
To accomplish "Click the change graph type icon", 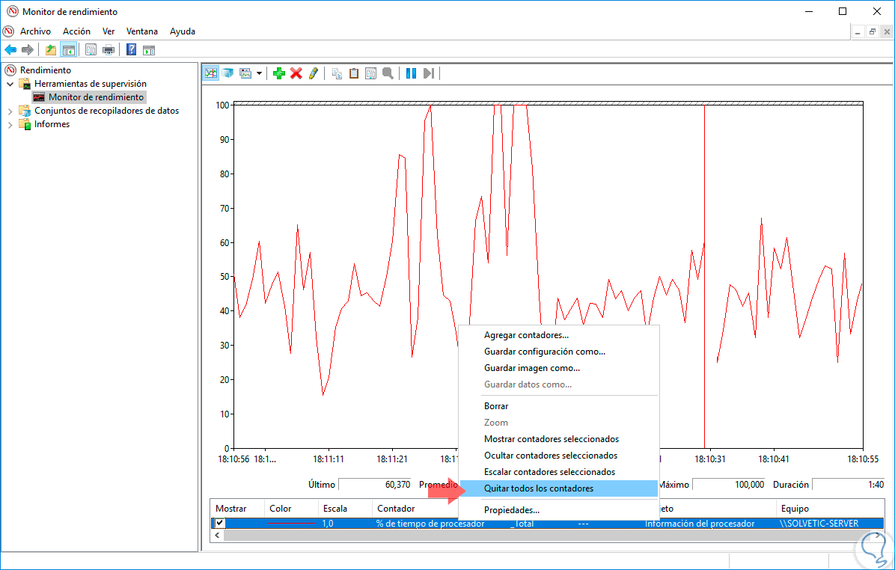I will click(x=245, y=73).
